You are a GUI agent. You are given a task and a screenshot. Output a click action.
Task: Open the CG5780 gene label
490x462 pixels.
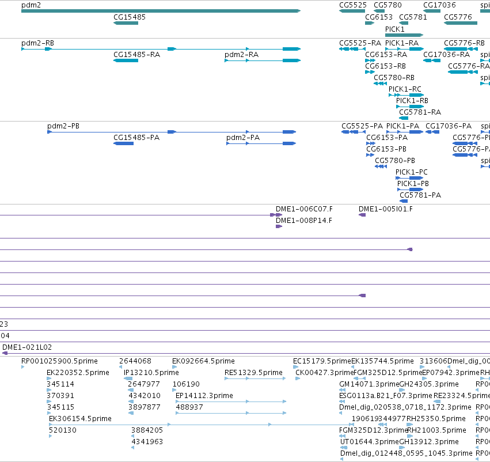[388, 5]
